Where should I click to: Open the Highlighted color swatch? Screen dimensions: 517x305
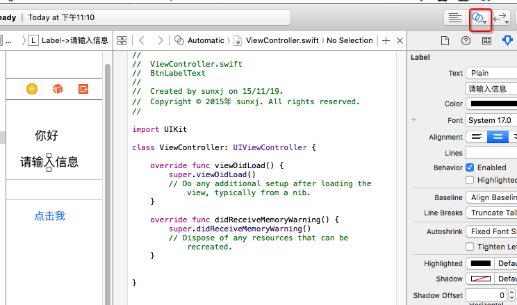(480, 263)
